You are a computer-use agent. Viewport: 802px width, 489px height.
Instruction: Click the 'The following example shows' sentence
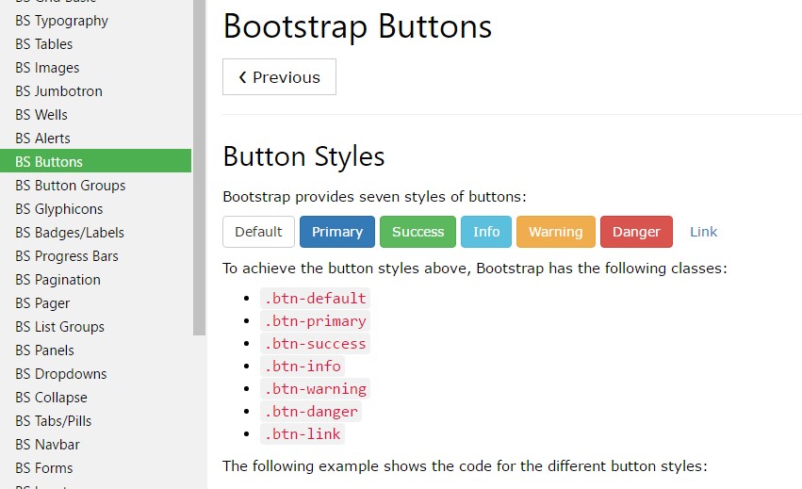coord(465,466)
